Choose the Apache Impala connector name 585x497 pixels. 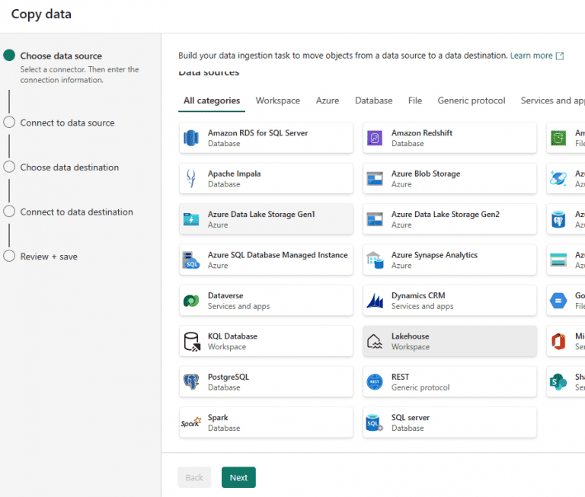235,174
